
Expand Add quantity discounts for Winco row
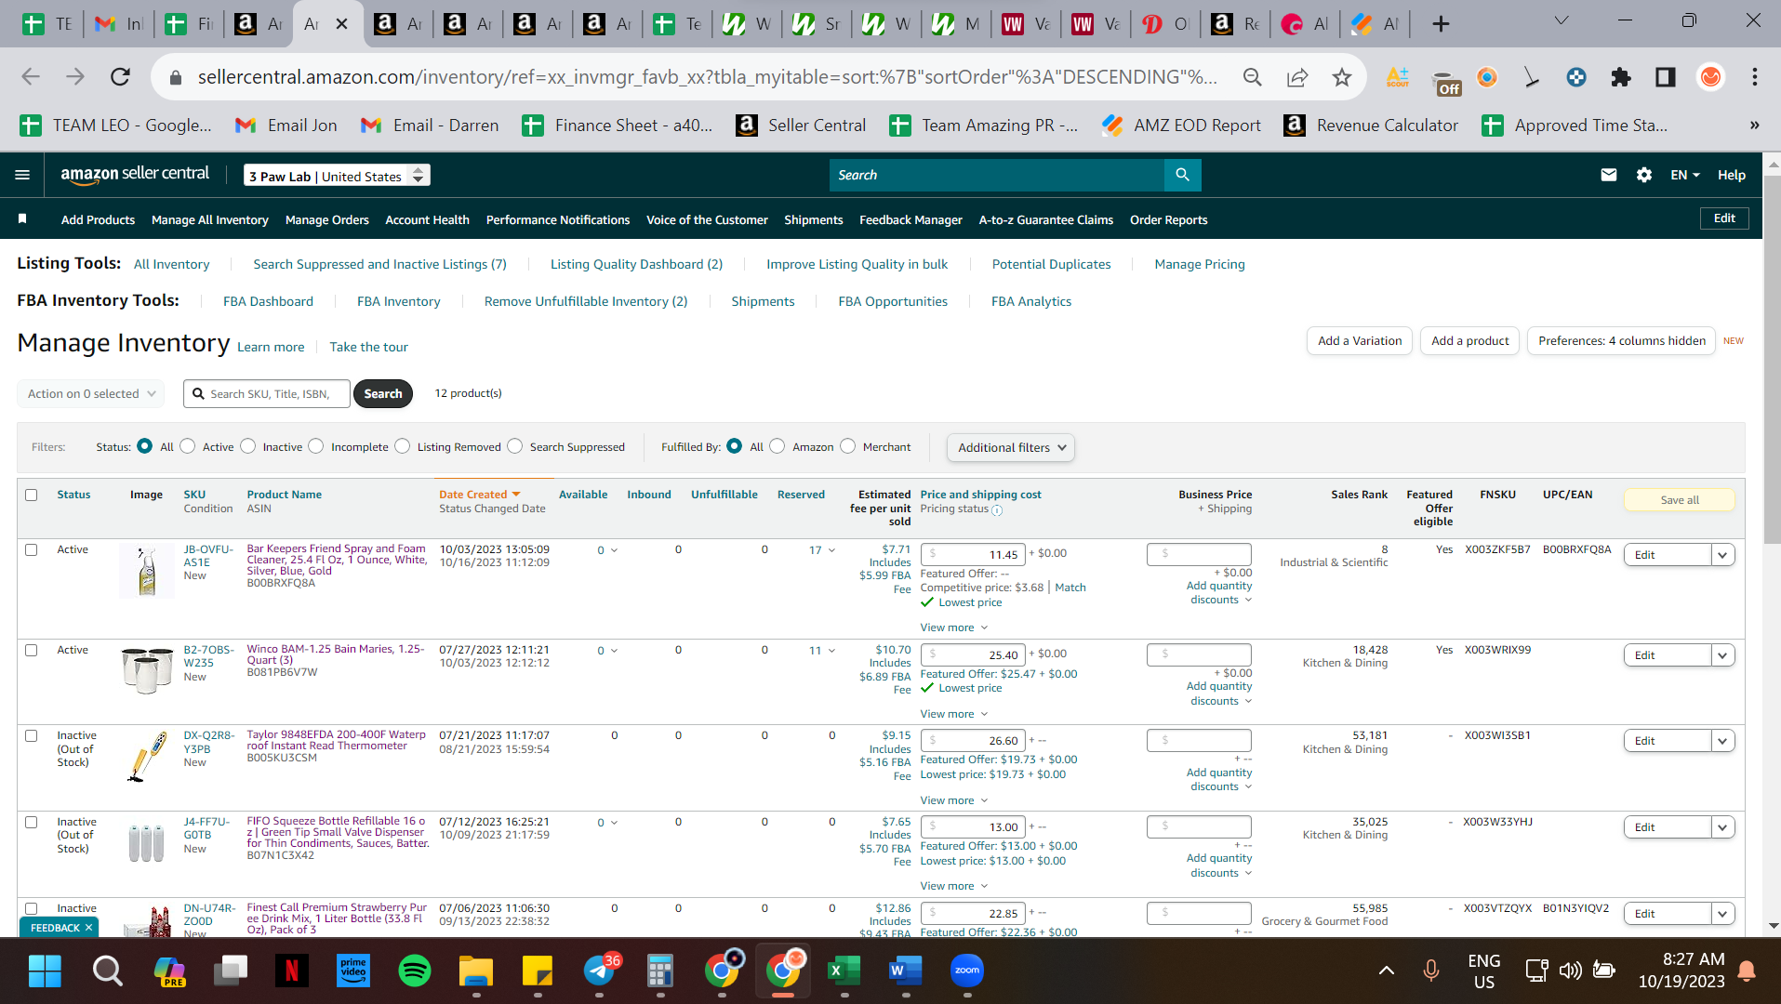tap(1219, 694)
